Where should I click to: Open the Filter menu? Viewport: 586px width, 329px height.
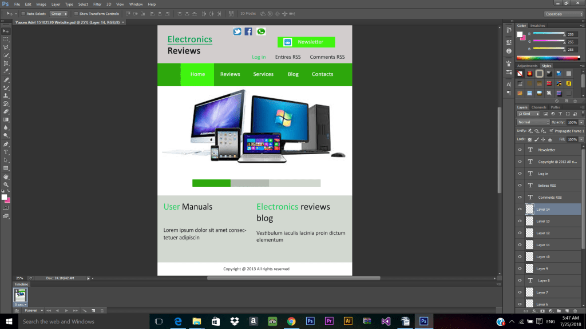(x=97, y=4)
